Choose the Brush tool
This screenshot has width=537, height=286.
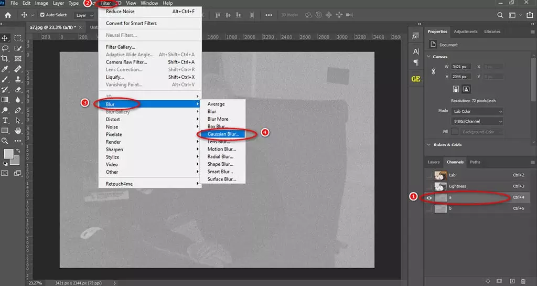point(5,79)
